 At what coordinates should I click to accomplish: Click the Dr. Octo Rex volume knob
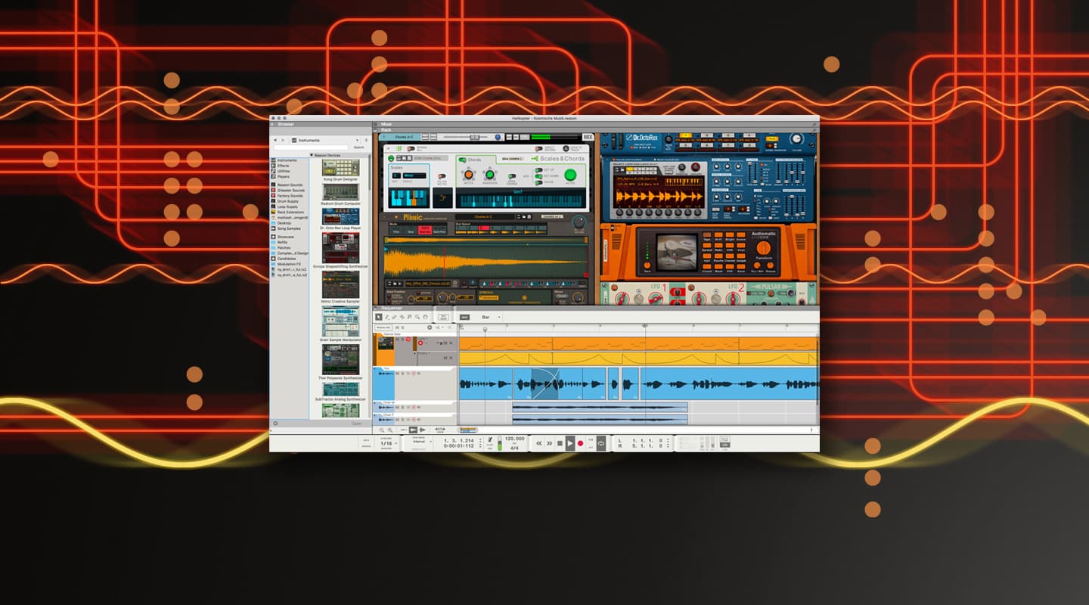[796, 138]
